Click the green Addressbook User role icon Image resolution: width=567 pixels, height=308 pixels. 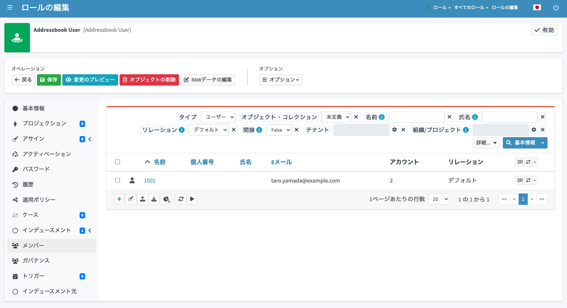point(17,38)
